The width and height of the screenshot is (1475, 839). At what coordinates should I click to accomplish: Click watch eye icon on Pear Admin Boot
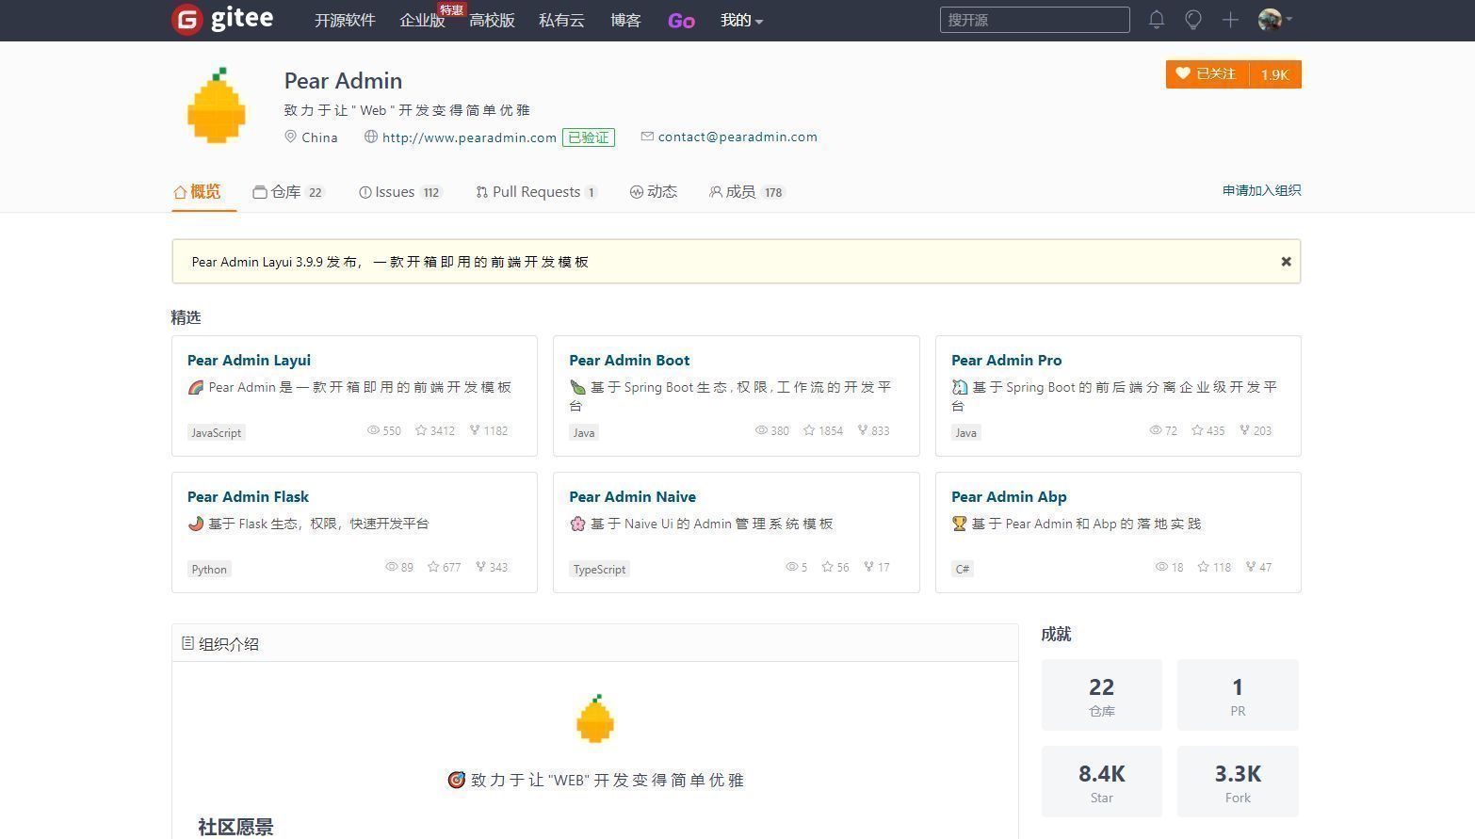coord(761,430)
